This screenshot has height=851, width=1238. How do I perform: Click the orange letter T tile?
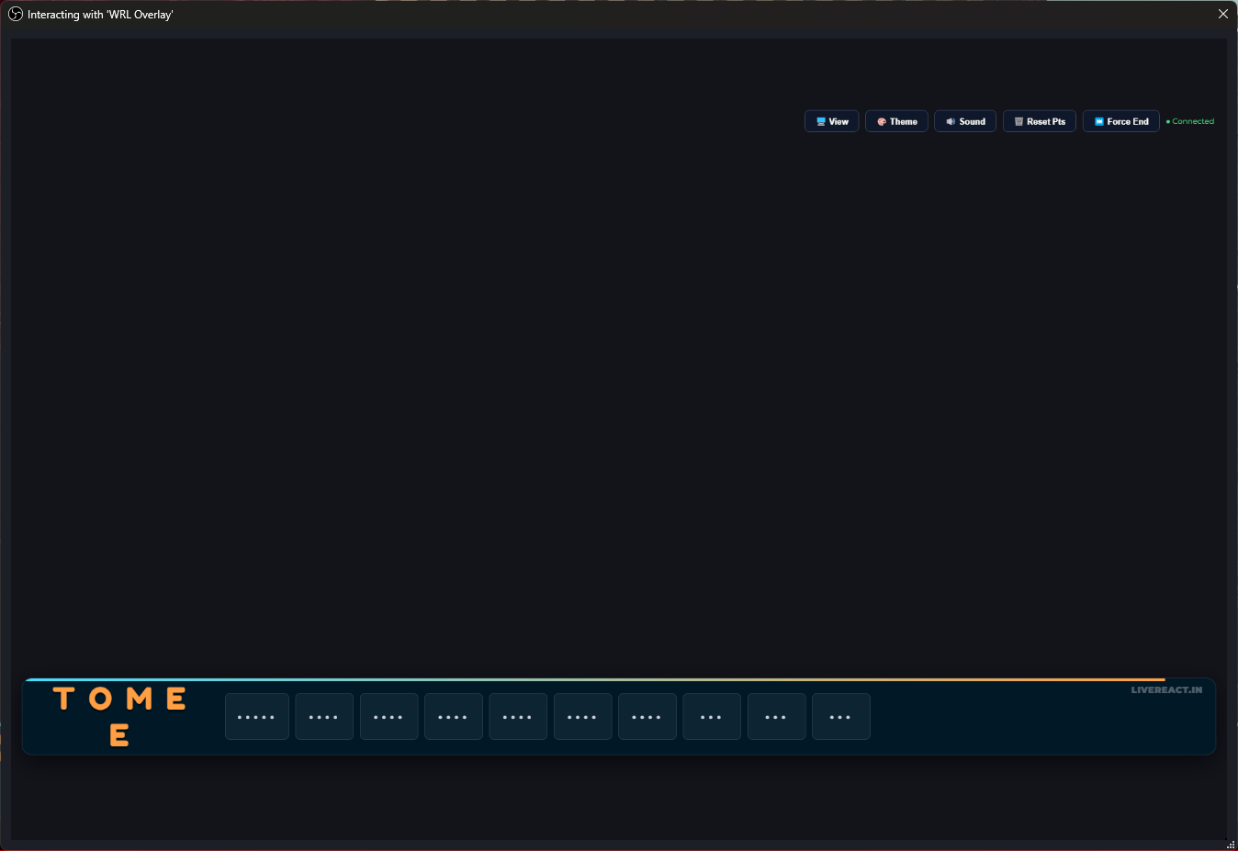point(63,699)
